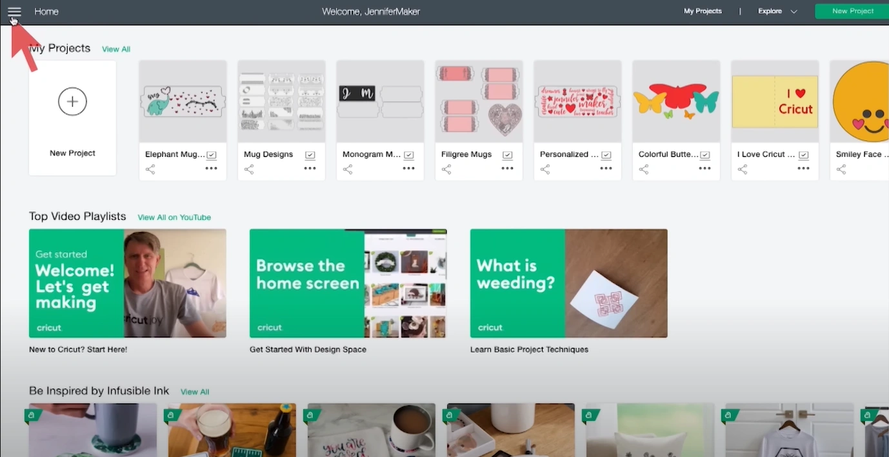
Task: Open the Infusible Ink pillow project image
Action: click(x=650, y=430)
